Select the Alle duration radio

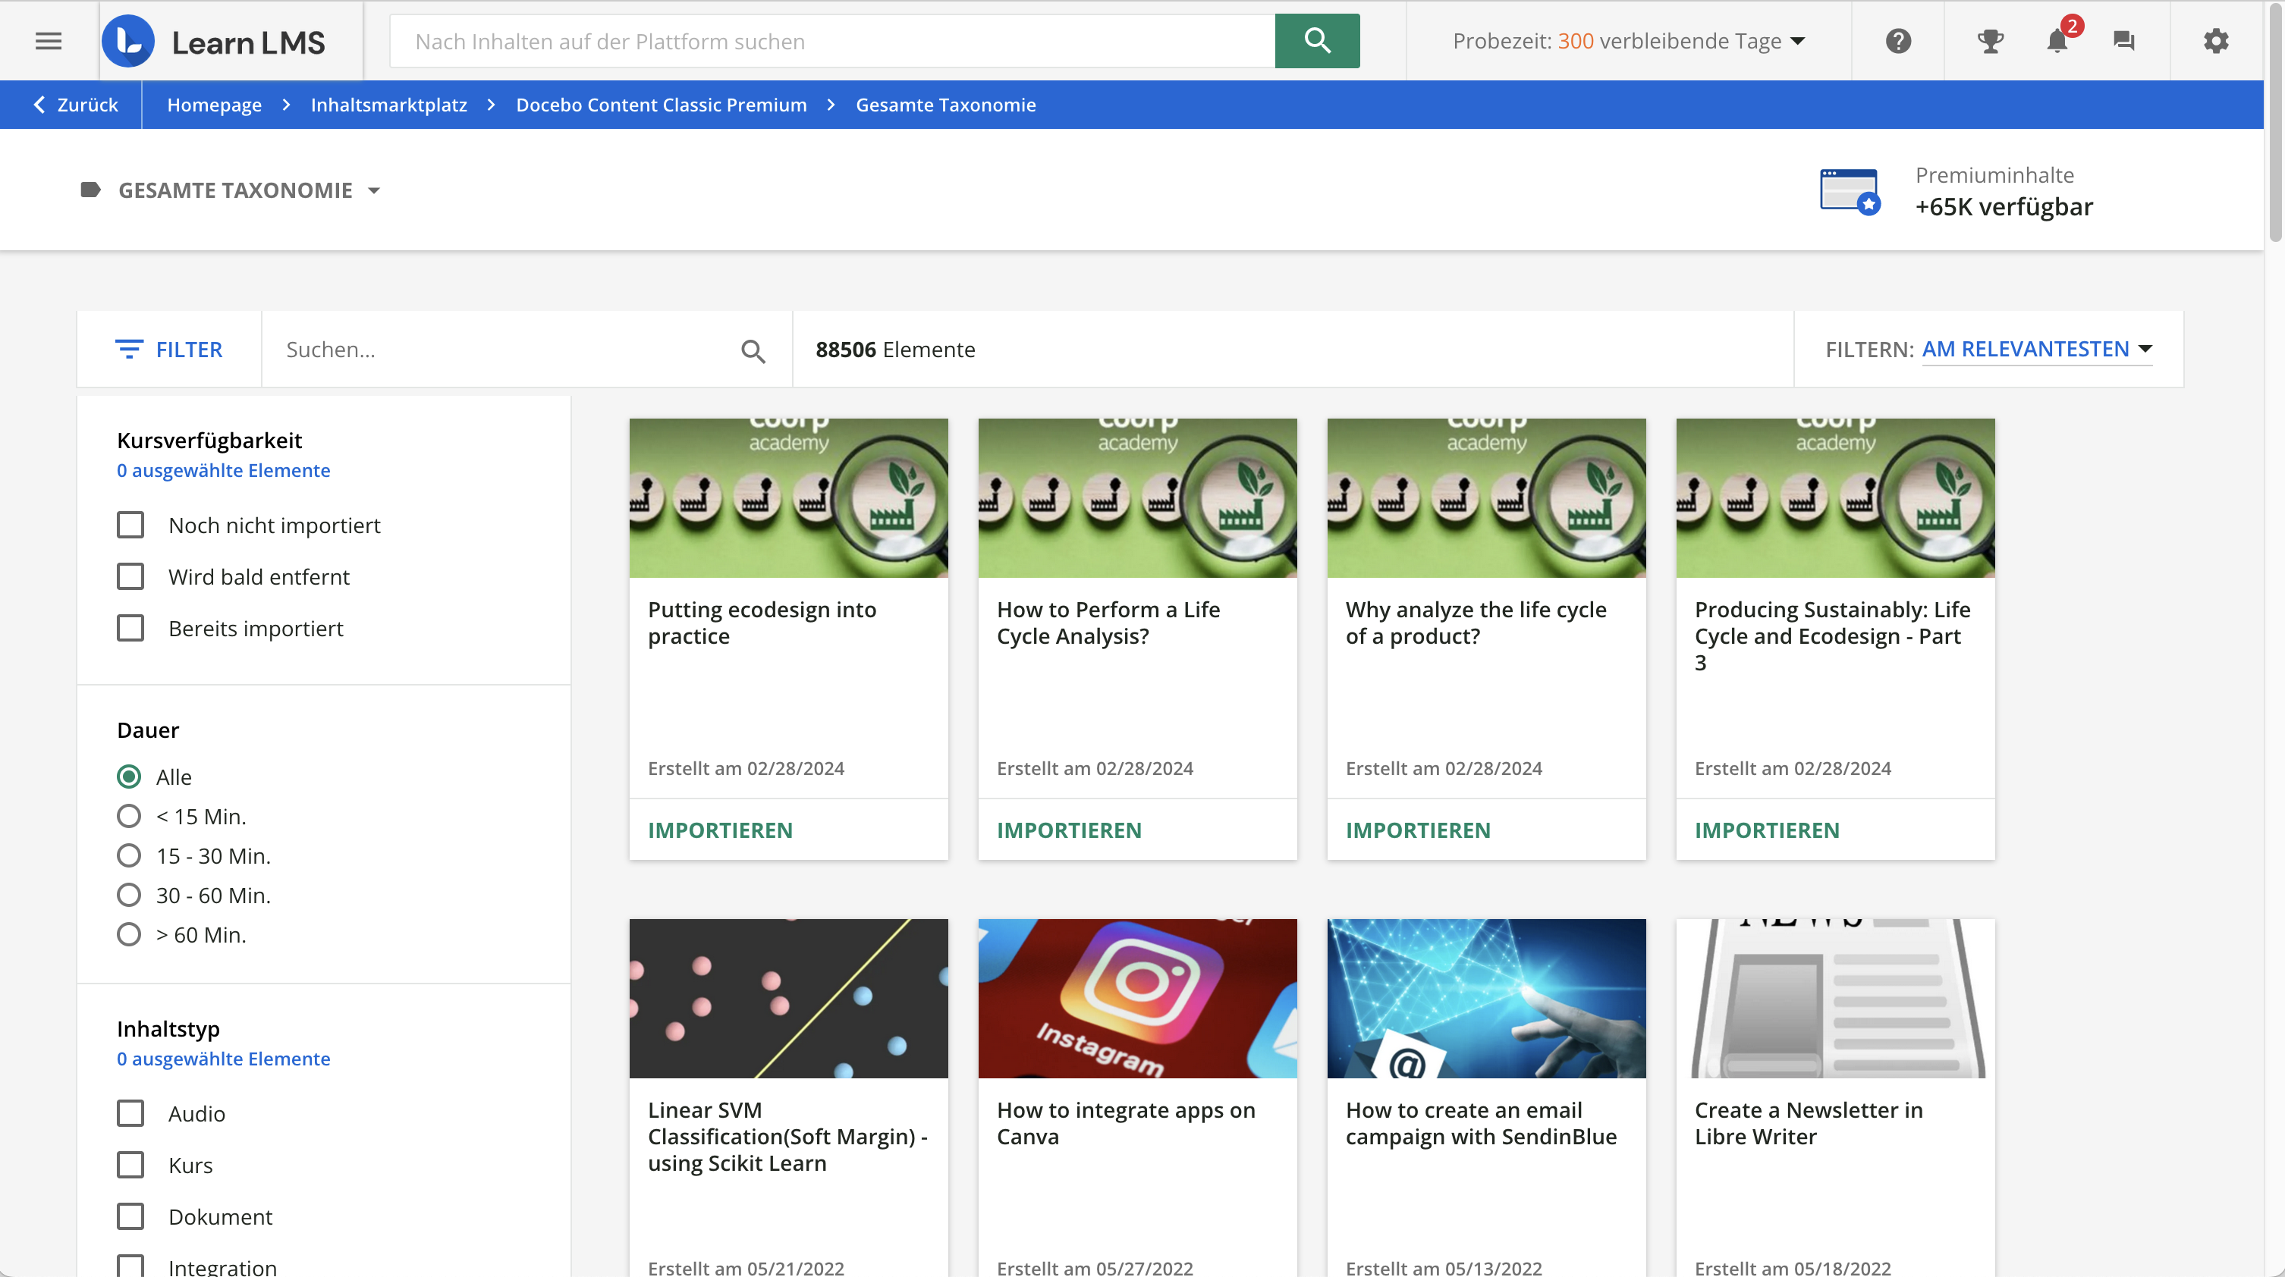(x=129, y=777)
